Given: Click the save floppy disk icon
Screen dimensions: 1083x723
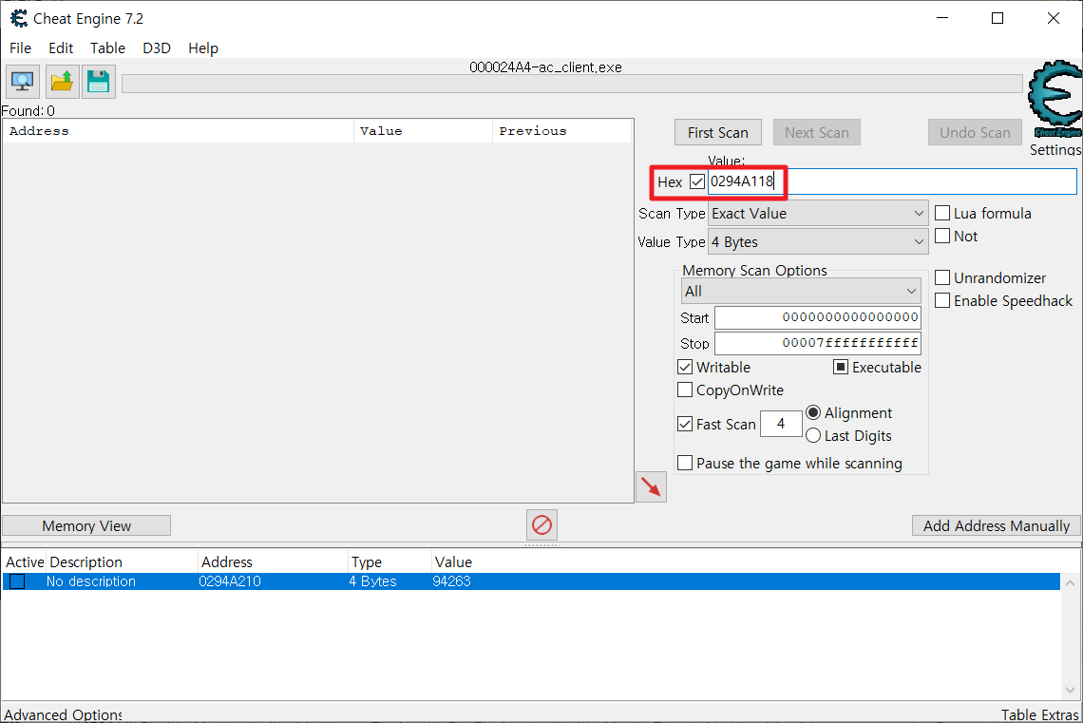Looking at the screenshot, I should 99,82.
